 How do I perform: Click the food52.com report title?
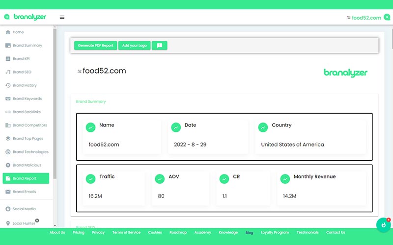[104, 71]
